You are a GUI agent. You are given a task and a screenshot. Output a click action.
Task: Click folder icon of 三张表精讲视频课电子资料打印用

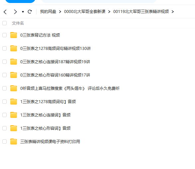point(14,141)
